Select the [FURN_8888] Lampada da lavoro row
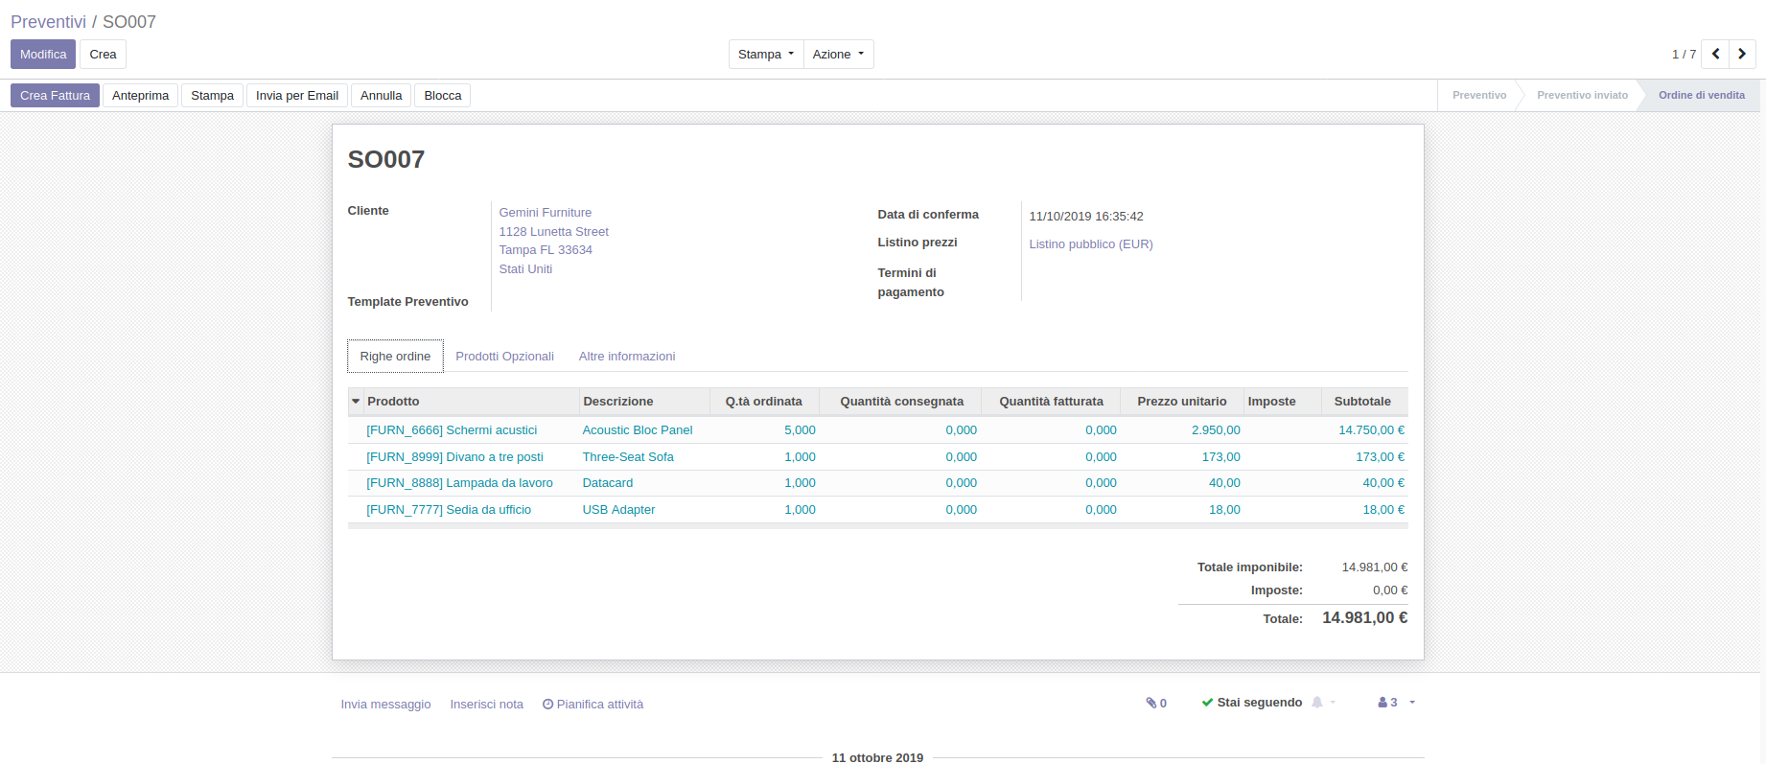 [877, 483]
